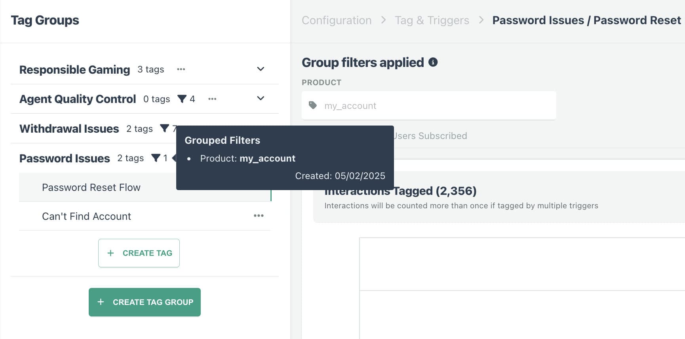Expand the Agent Quality Control group chevron

click(261, 98)
